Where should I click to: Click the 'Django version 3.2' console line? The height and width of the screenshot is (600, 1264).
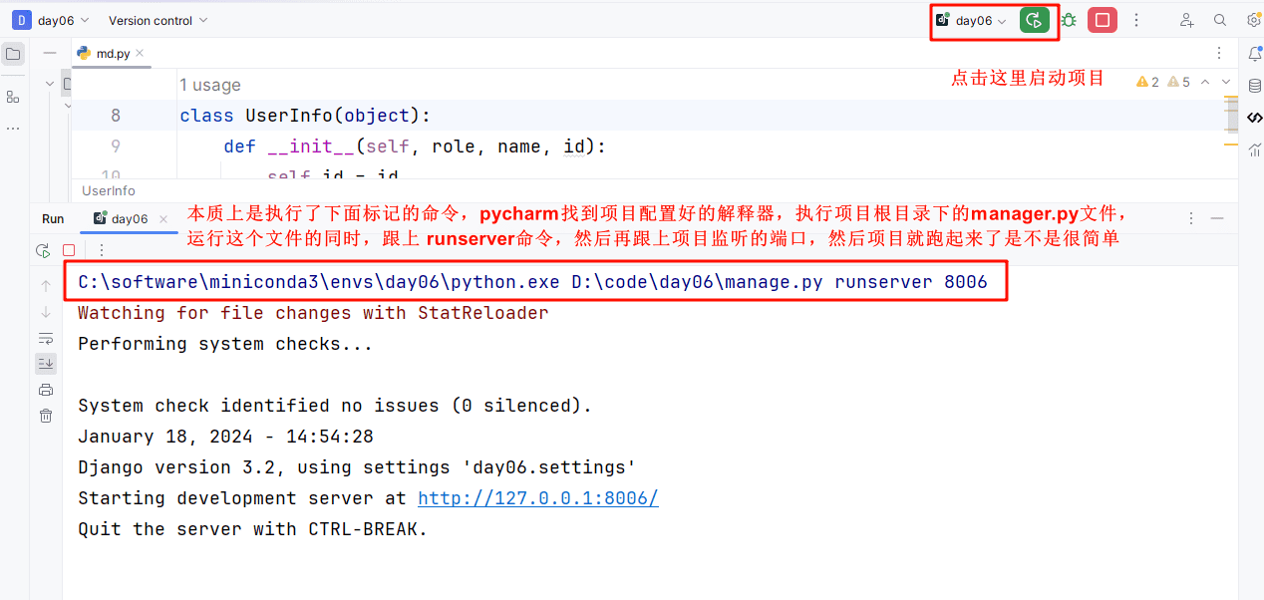(x=357, y=467)
